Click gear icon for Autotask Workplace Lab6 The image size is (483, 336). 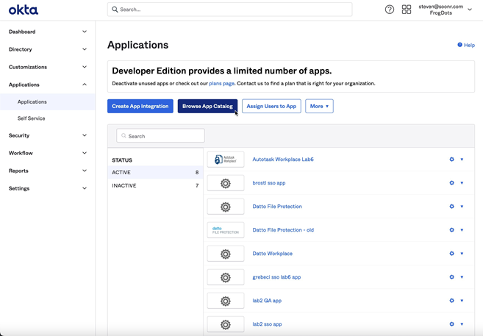pos(451,160)
